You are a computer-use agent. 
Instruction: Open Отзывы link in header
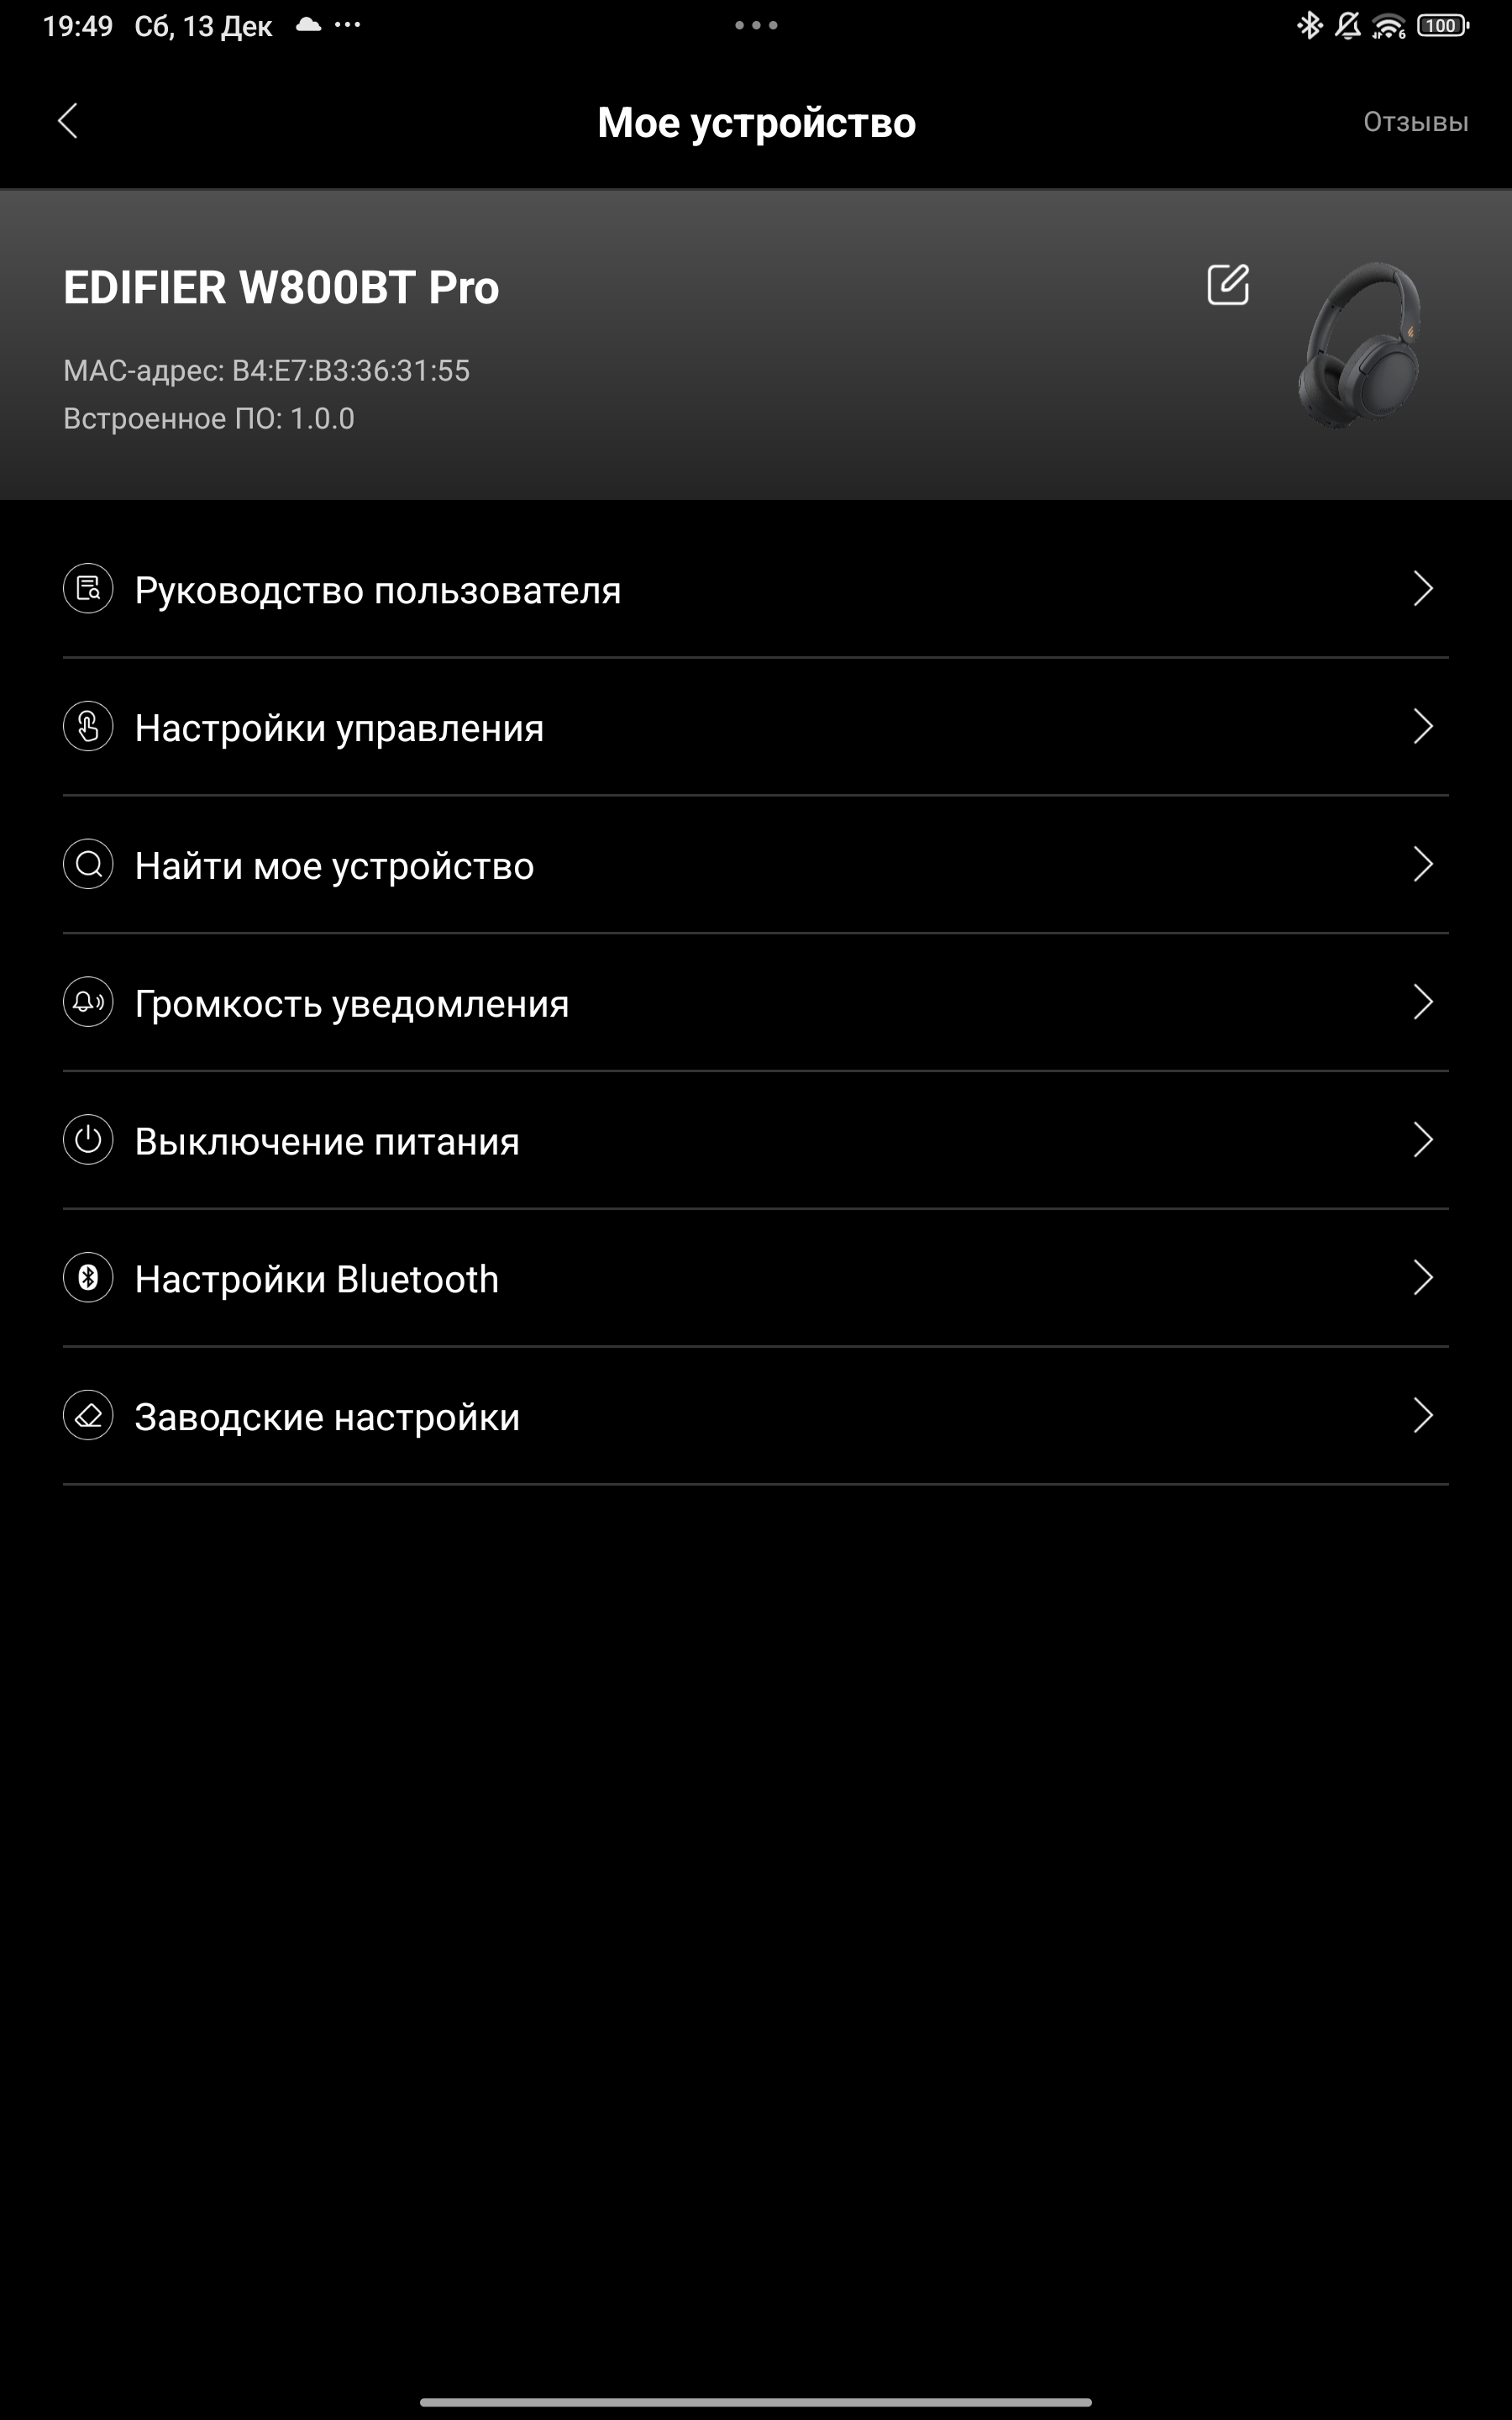pos(1416,122)
